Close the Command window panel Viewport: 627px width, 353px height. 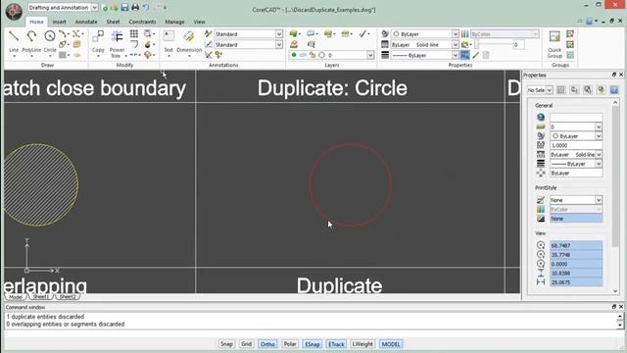pos(621,307)
